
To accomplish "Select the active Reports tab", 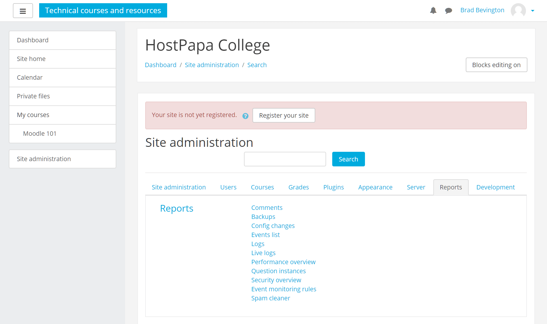I will click(451, 187).
